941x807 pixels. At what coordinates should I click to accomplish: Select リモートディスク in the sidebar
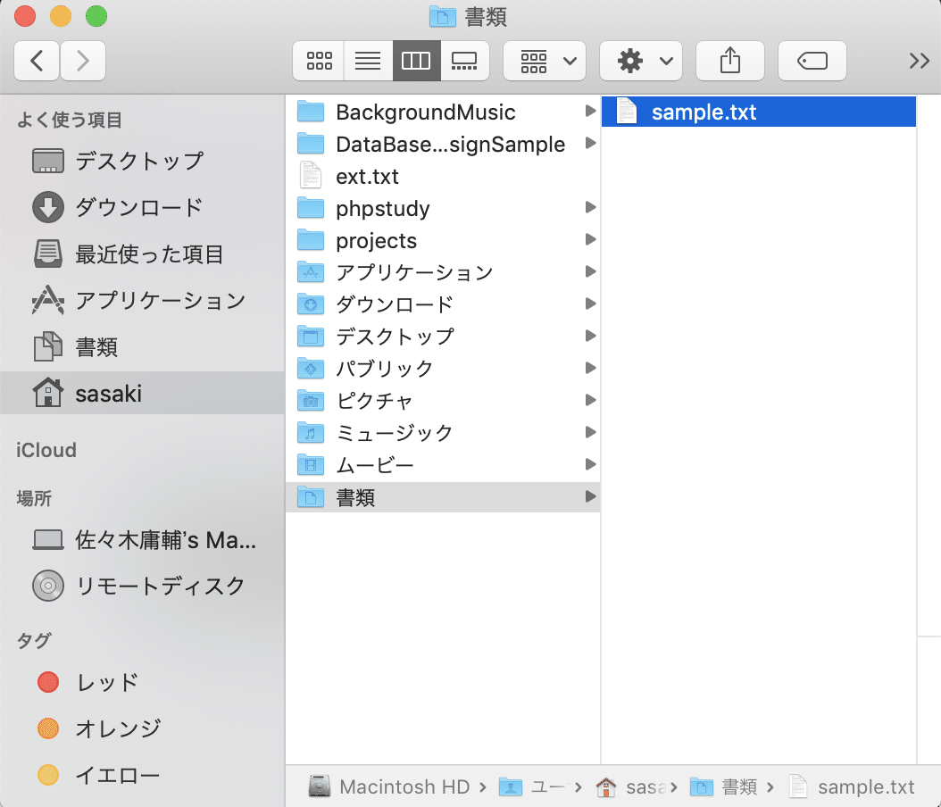pyautogui.click(x=142, y=587)
